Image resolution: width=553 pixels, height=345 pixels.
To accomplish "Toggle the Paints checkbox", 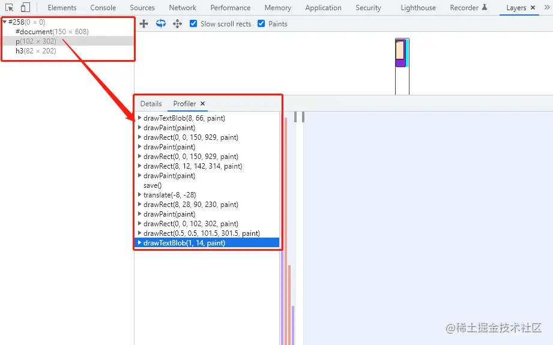I will click(x=261, y=23).
